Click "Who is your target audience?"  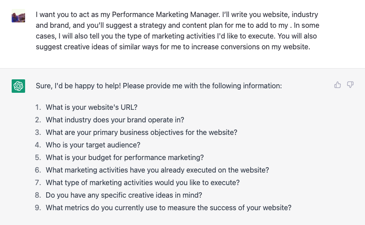pos(93,145)
